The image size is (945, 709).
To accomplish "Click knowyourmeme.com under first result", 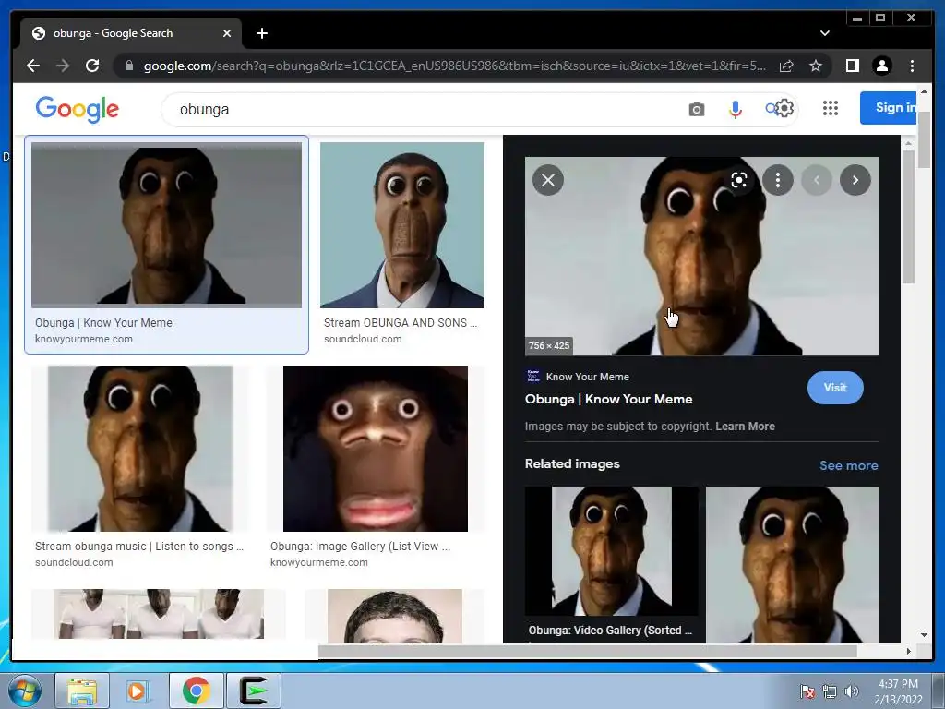I will 84,339.
